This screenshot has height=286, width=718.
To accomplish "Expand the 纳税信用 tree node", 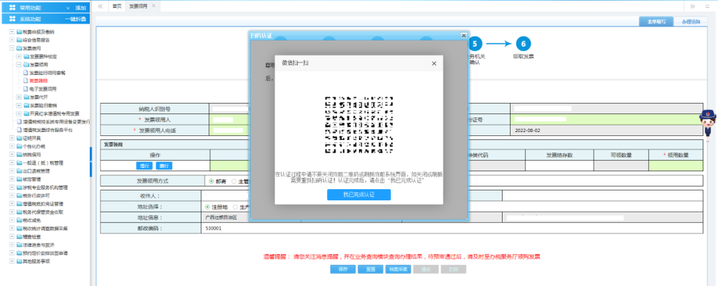I will coord(12,155).
